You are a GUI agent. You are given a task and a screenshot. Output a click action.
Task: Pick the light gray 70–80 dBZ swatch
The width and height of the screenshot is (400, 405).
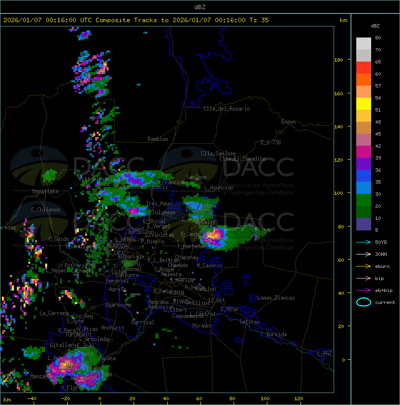click(363, 44)
